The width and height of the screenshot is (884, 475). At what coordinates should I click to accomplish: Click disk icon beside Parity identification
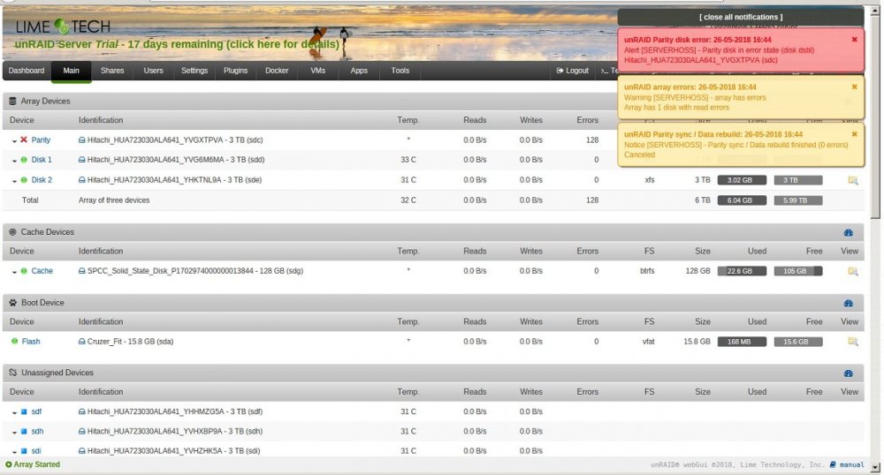point(81,140)
